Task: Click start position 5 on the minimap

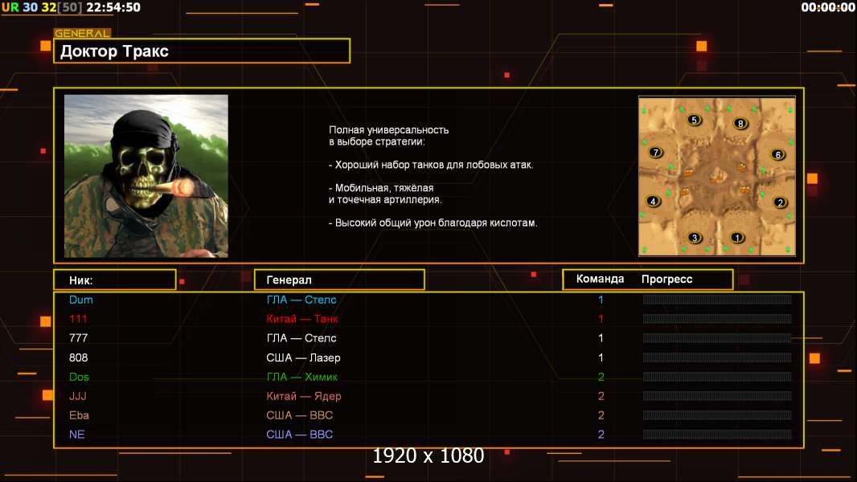Action: [x=695, y=120]
